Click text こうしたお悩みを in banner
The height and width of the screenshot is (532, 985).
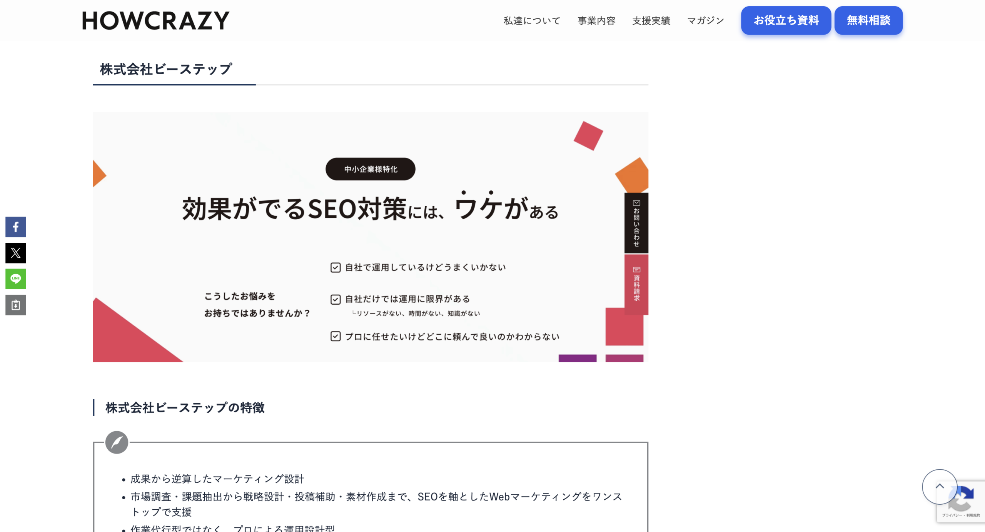tap(239, 296)
